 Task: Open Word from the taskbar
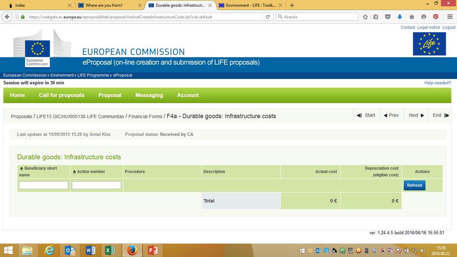coord(91,250)
